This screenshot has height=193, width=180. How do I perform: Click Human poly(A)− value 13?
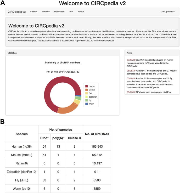click(x=58, y=147)
